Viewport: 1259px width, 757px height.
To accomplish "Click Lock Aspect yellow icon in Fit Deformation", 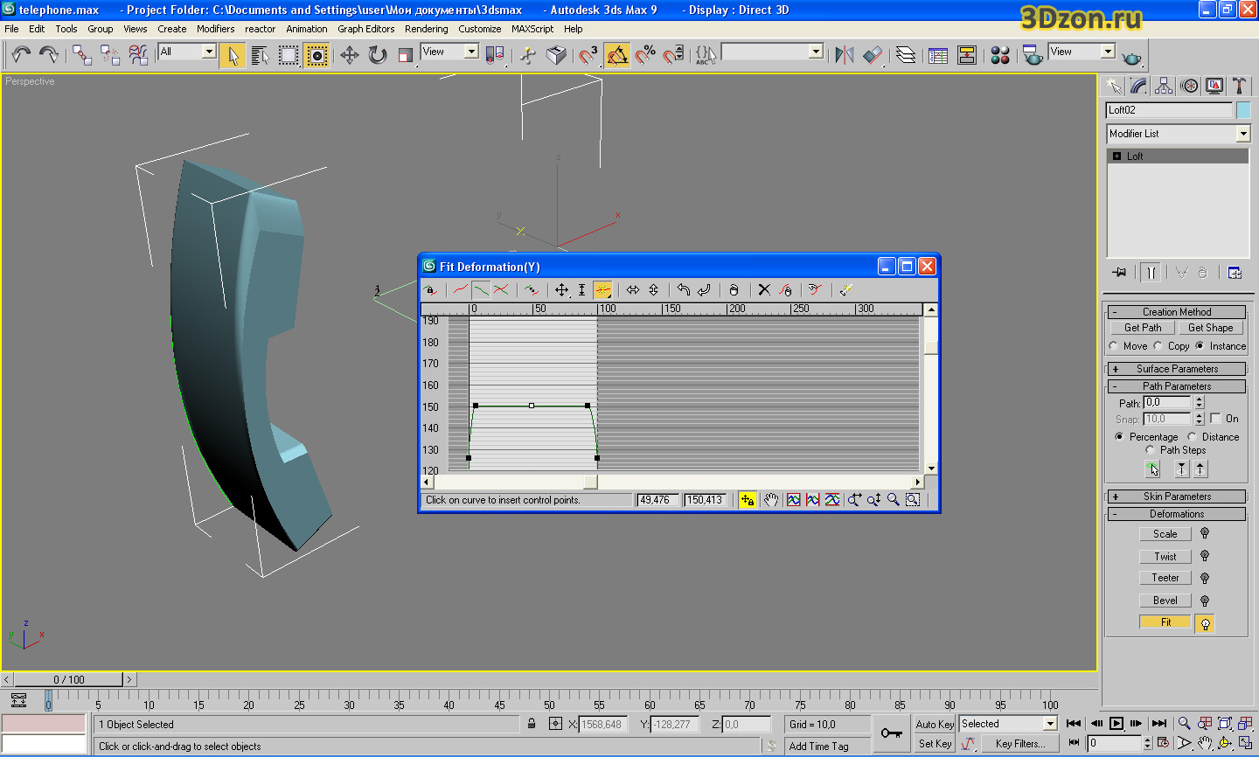I will pos(748,500).
